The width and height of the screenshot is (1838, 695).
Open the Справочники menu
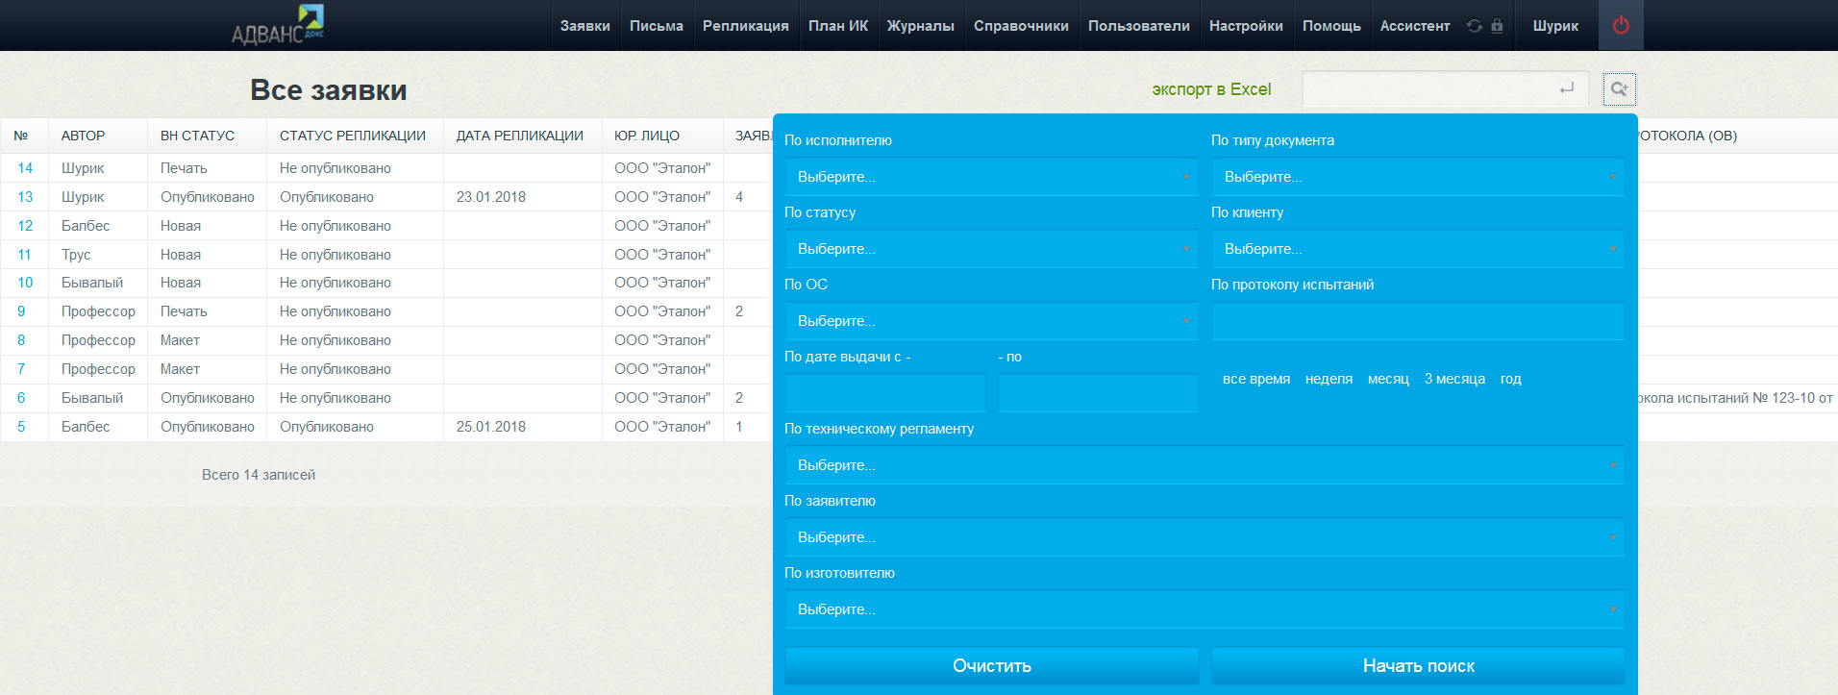[1021, 26]
